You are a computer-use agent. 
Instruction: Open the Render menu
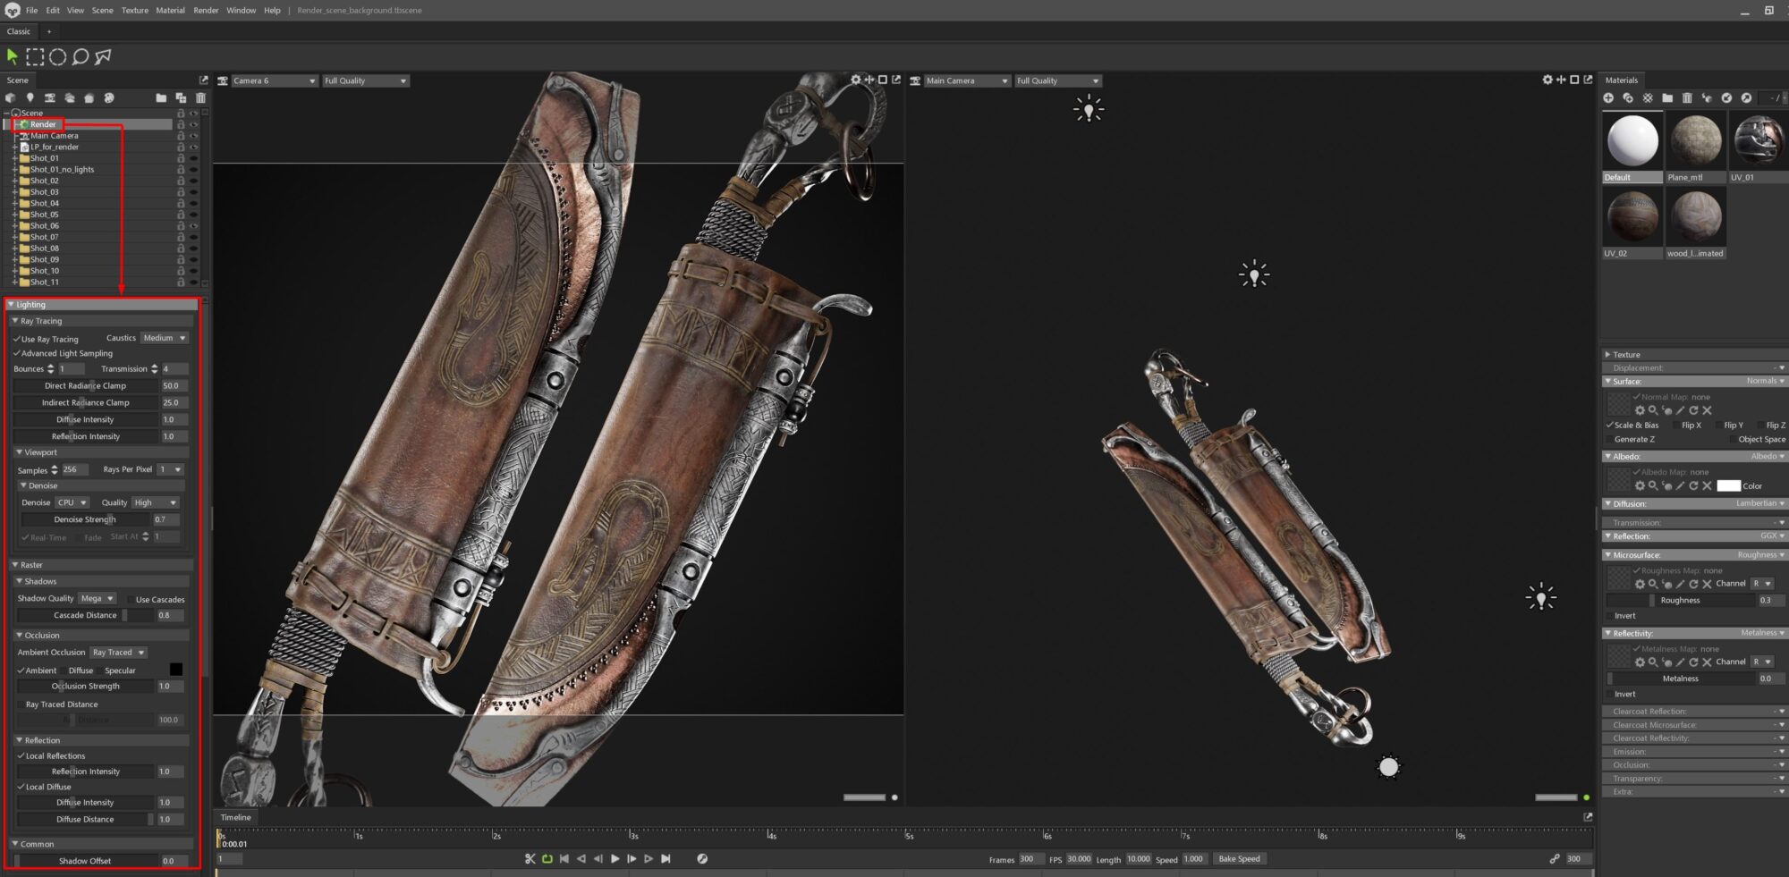[x=205, y=10]
